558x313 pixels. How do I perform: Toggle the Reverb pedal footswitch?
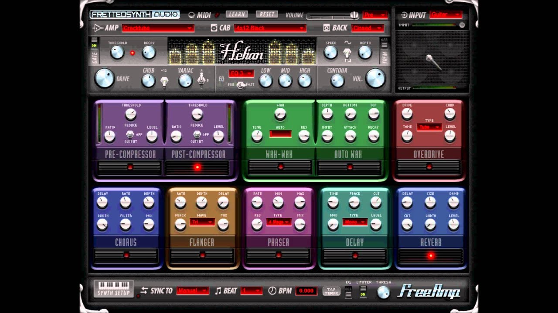431,256
